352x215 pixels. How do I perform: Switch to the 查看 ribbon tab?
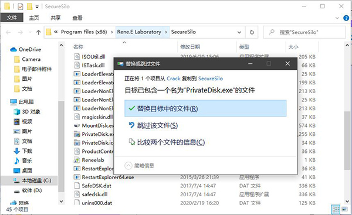(x=77, y=18)
